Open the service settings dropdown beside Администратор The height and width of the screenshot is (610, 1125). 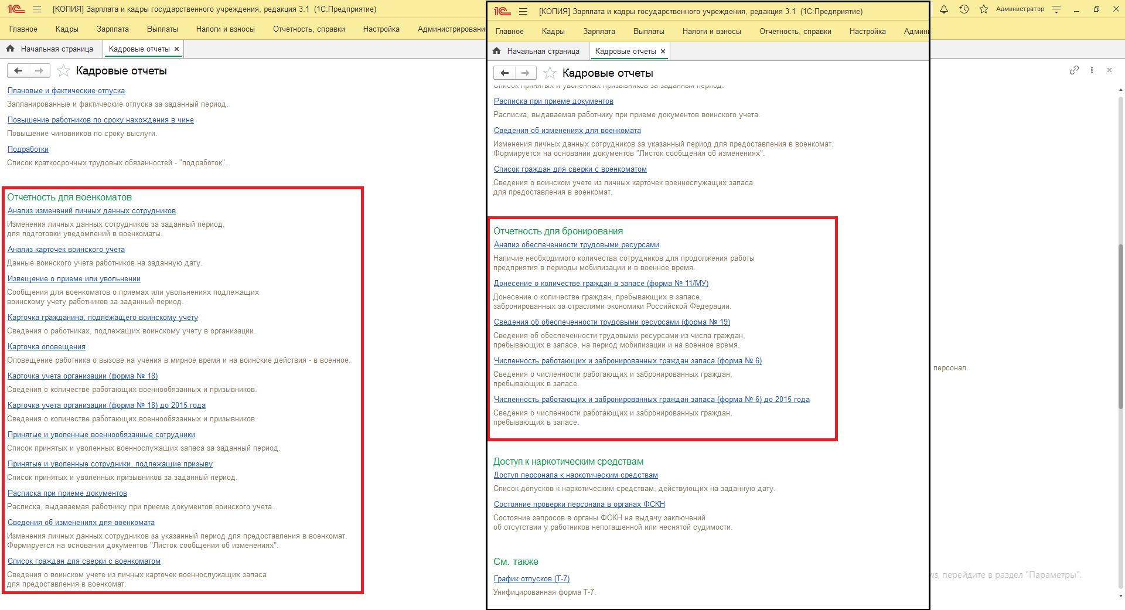point(1056,9)
